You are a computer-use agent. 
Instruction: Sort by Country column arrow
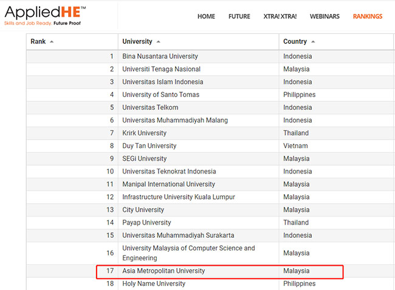(x=313, y=42)
